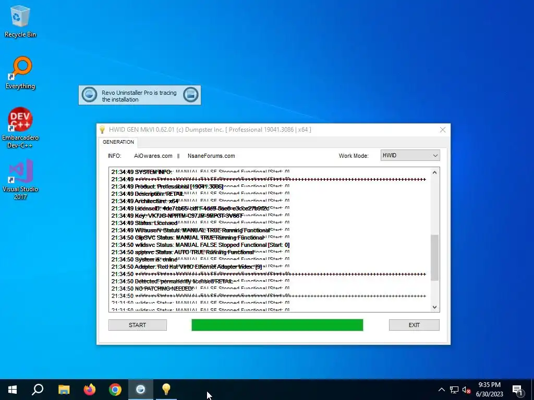The height and width of the screenshot is (400, 534).
Task: Open the Recycle Bin desktop icon
Action: coord(20,21)
